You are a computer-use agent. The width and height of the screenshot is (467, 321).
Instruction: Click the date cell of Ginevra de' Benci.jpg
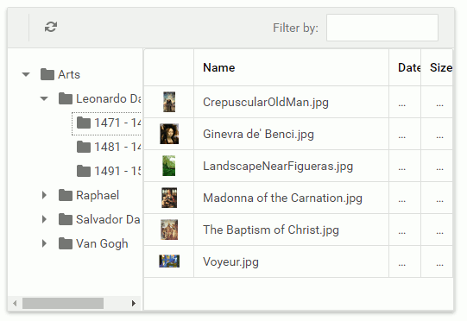pyautogui.click(x=405, y=134)
